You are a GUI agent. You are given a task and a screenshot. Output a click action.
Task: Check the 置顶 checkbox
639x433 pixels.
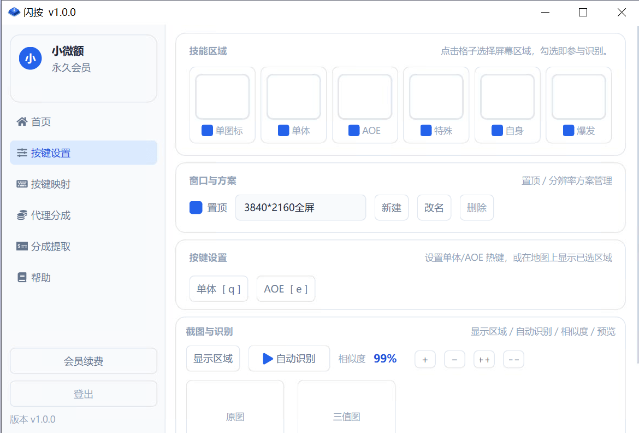(x=196, y=207)
